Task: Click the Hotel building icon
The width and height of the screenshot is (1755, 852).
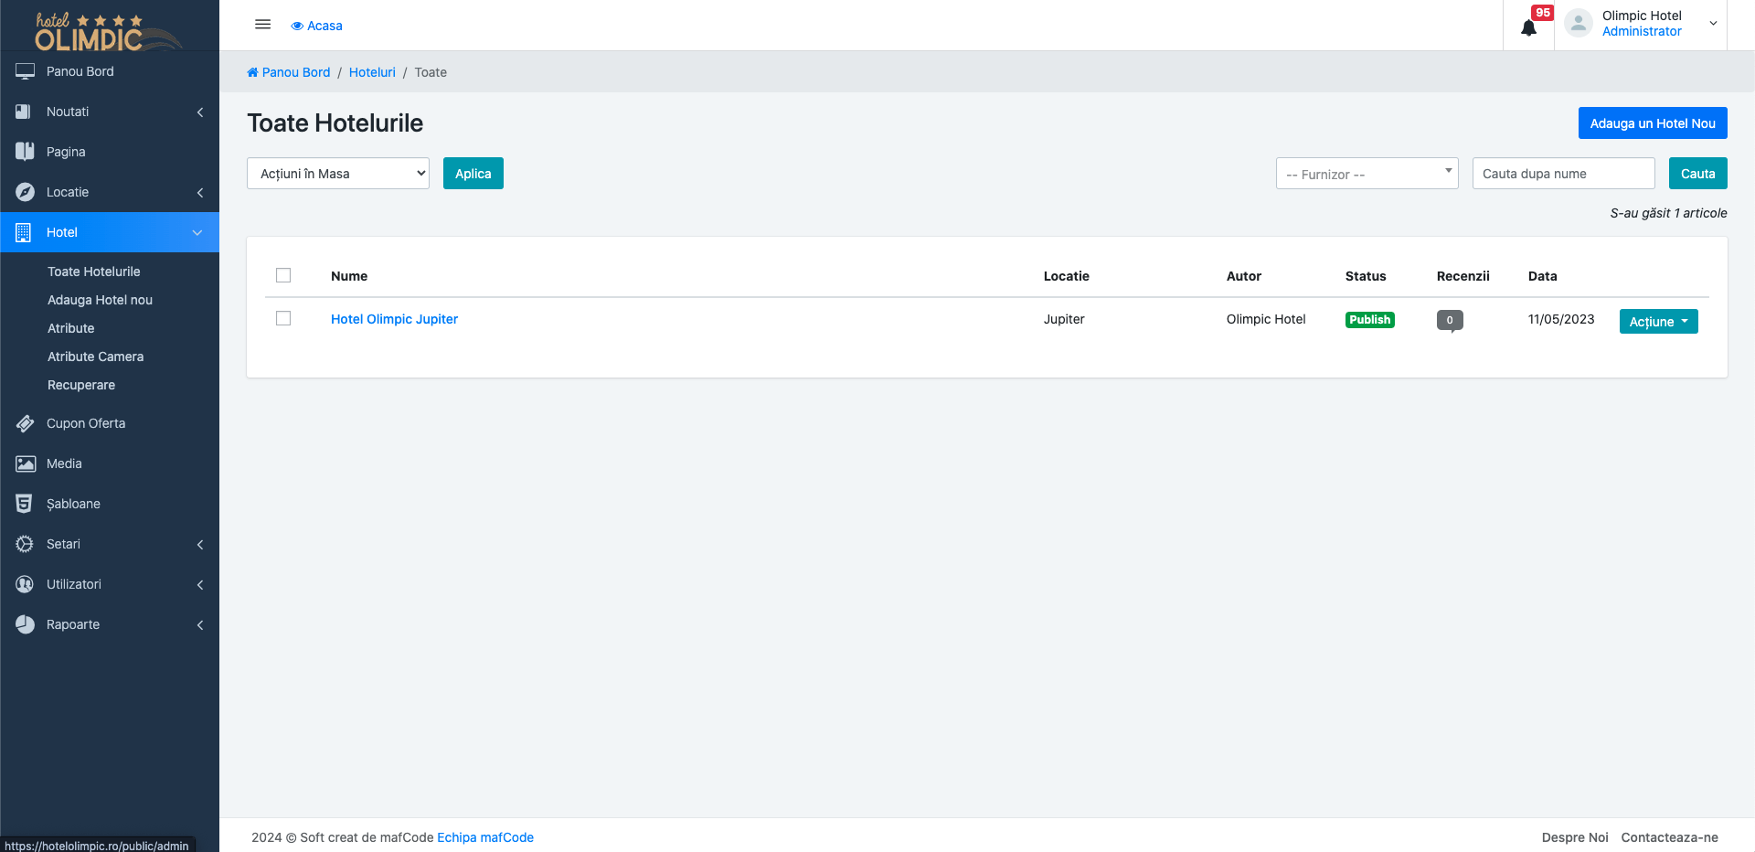Action: 25,232
